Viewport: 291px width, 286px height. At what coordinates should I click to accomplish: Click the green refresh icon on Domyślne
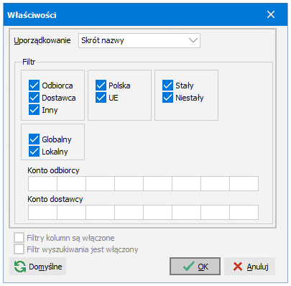[x=20, y=267]
